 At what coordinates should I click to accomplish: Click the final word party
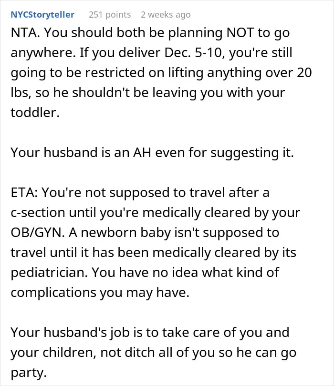click(29, 373)
